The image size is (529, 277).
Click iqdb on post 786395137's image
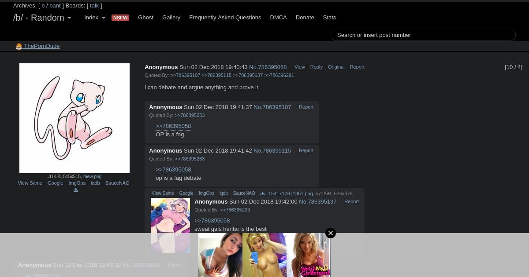(x=224, y=193)
